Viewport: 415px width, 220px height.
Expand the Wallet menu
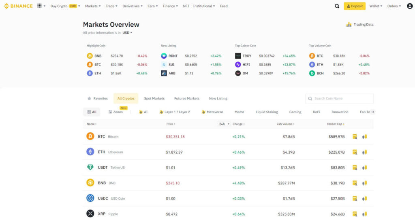(x=376, y=6)
